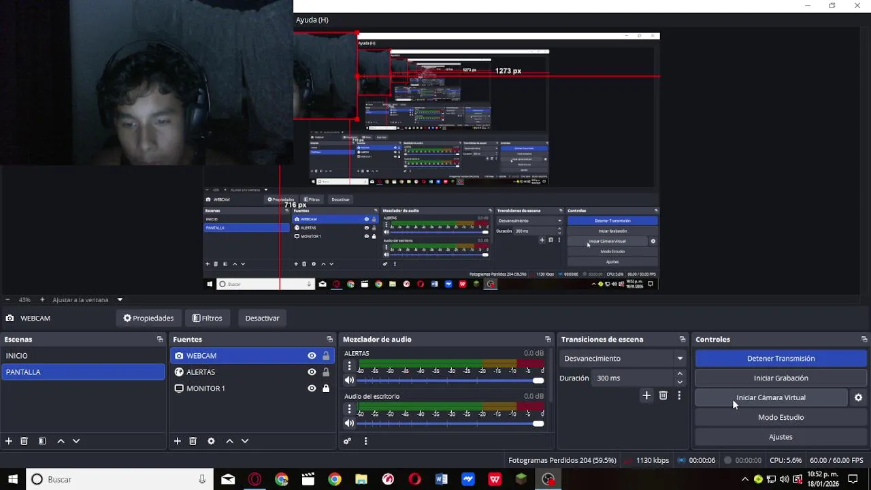
Task: Open the Ayuda (H) menu
Action: pos(312,20)
